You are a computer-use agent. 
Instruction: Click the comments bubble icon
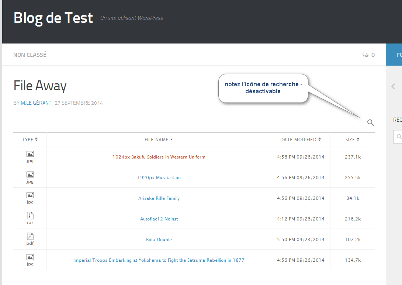click(x=365, y=55)
